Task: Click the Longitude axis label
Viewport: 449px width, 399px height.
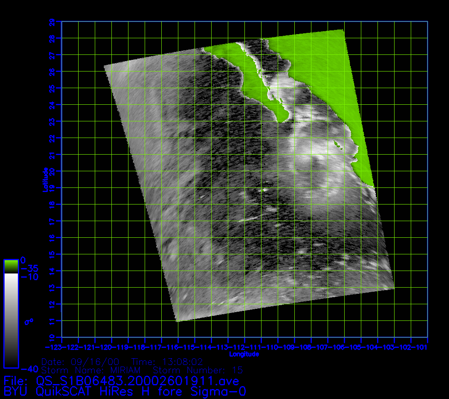Action: point(244,354)
